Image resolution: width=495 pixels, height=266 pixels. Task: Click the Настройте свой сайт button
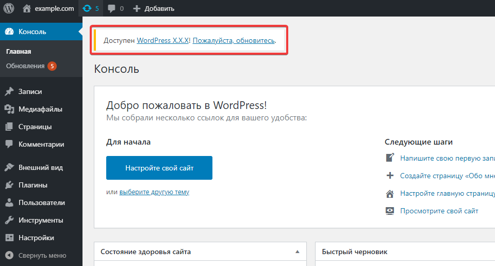click(x=159, y=168)
